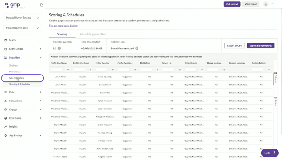Open Hosted Buyer Testing dropdown

[22, 18]
